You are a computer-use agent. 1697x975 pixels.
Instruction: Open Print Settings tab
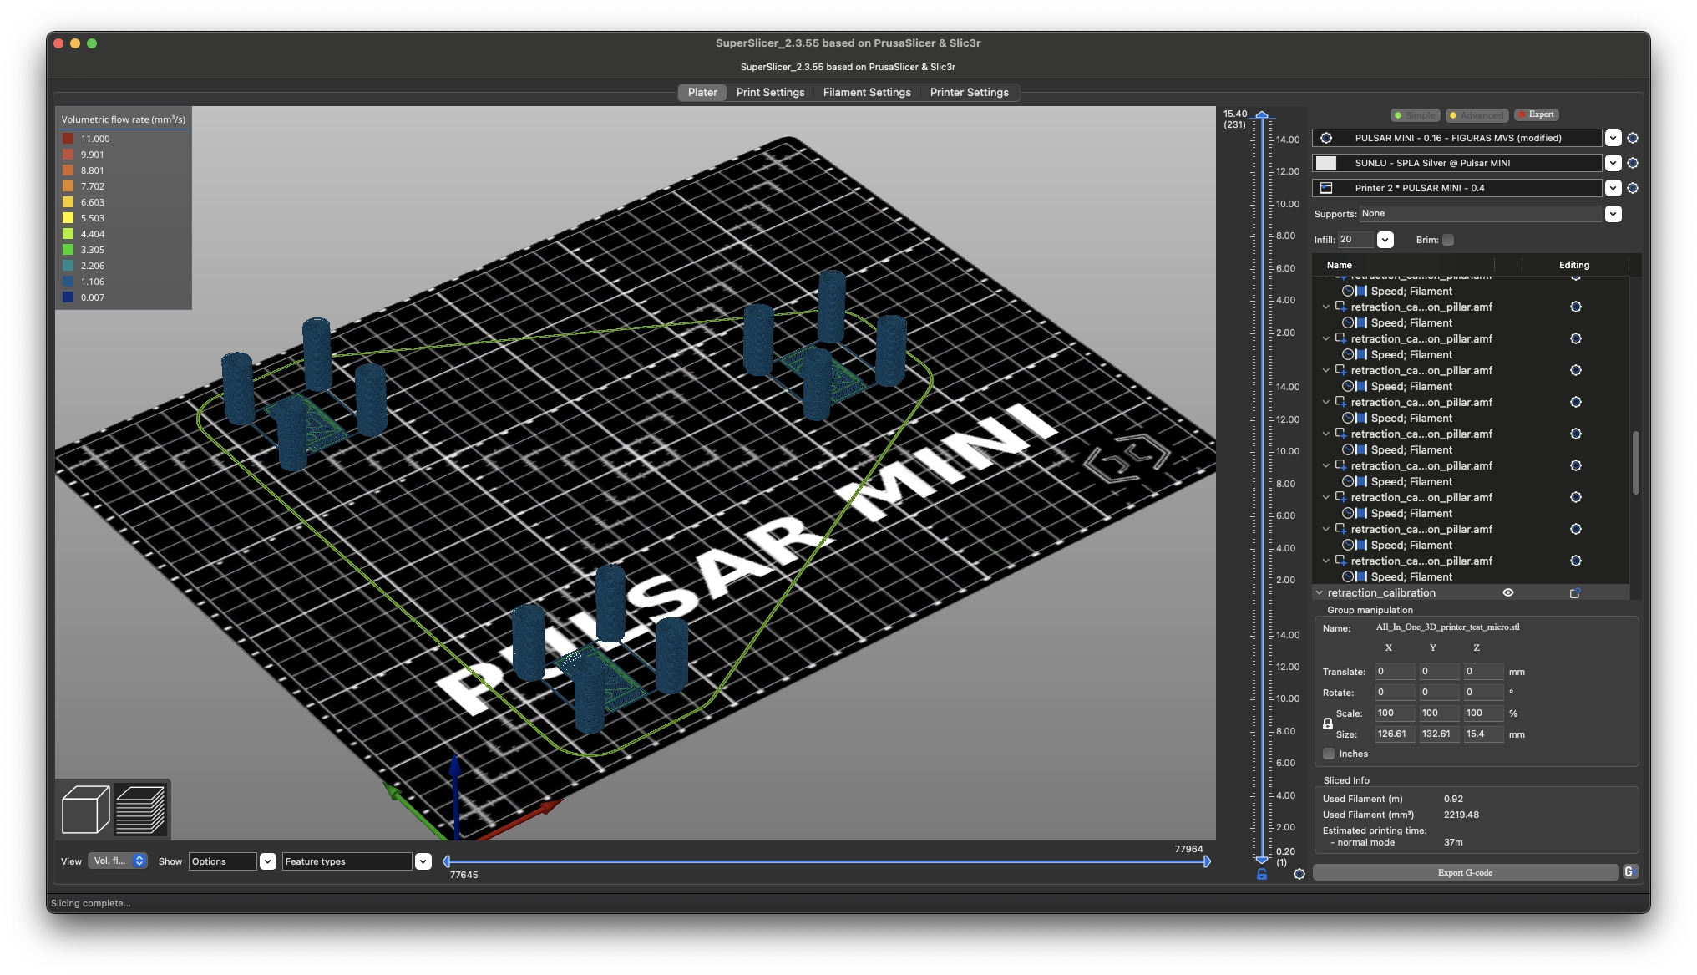pos(770,92)
